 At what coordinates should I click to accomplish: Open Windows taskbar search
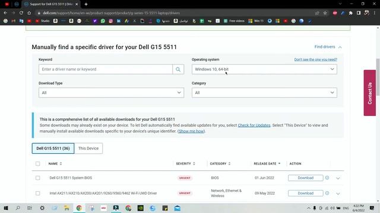pos(18,208)
